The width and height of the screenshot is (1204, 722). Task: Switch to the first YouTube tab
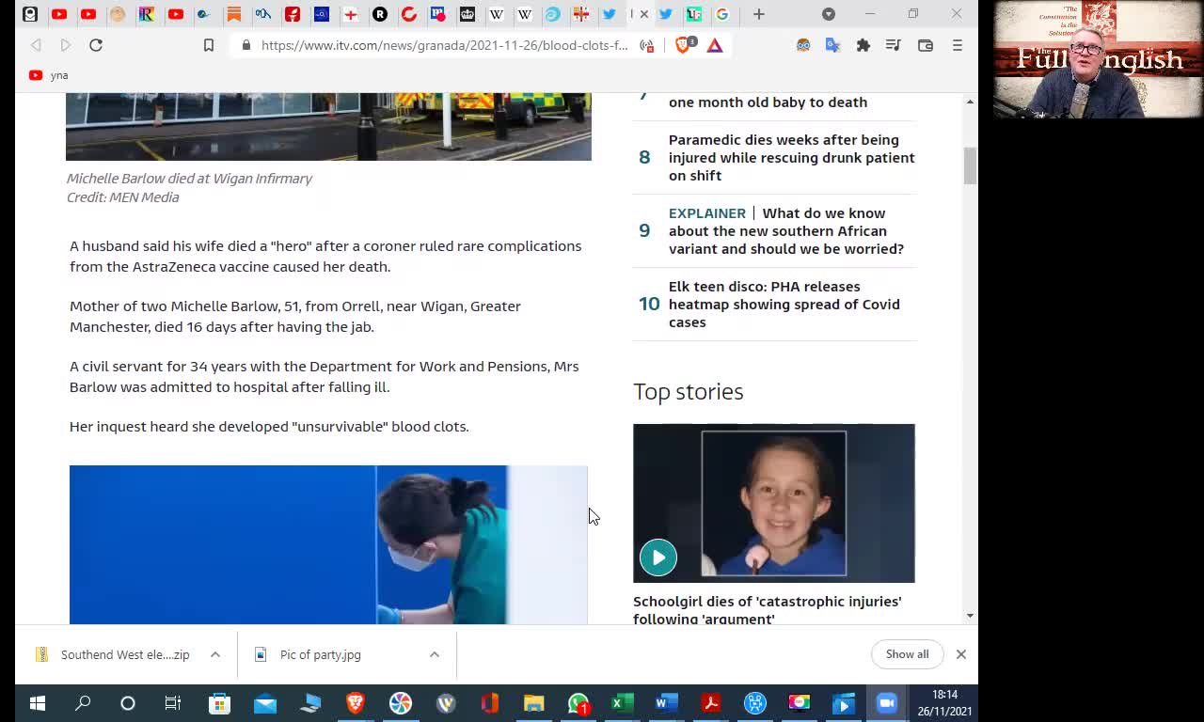point(59,14)
